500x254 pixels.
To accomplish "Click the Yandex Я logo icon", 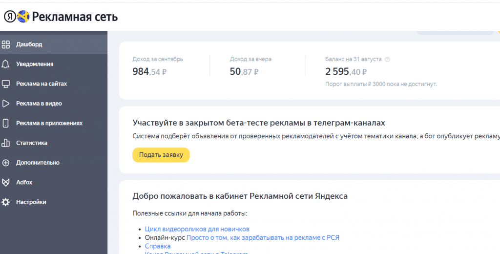I will point(10,17).
